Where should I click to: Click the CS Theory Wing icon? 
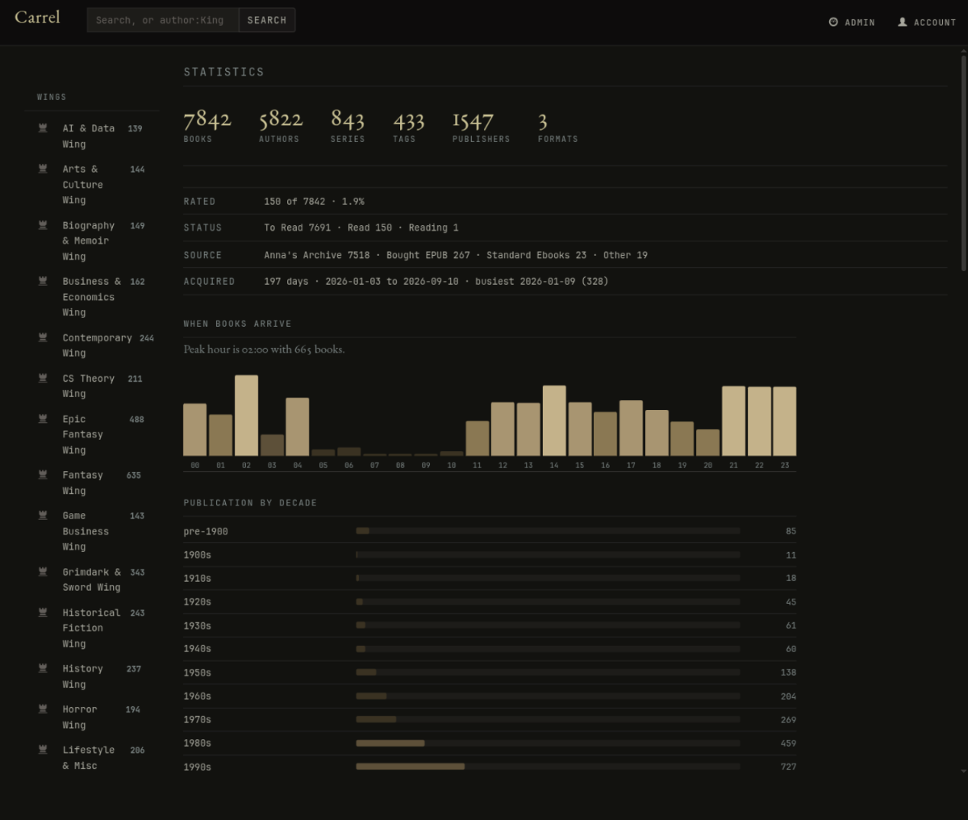43,378
